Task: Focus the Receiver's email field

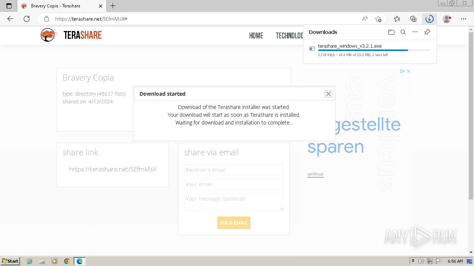Action: [x=234, y=170]
